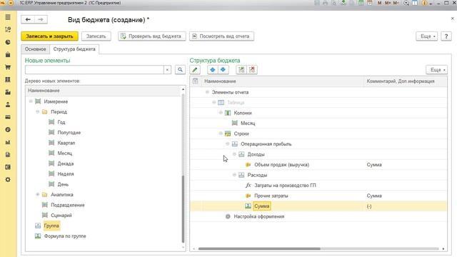Select the Структура бюджета tab
The height and width of the screenshot is (257, 457).
point(74,49)
